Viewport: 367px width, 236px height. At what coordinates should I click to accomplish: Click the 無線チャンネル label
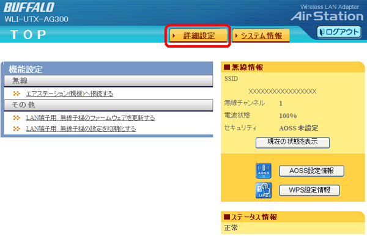coord(244,103)
